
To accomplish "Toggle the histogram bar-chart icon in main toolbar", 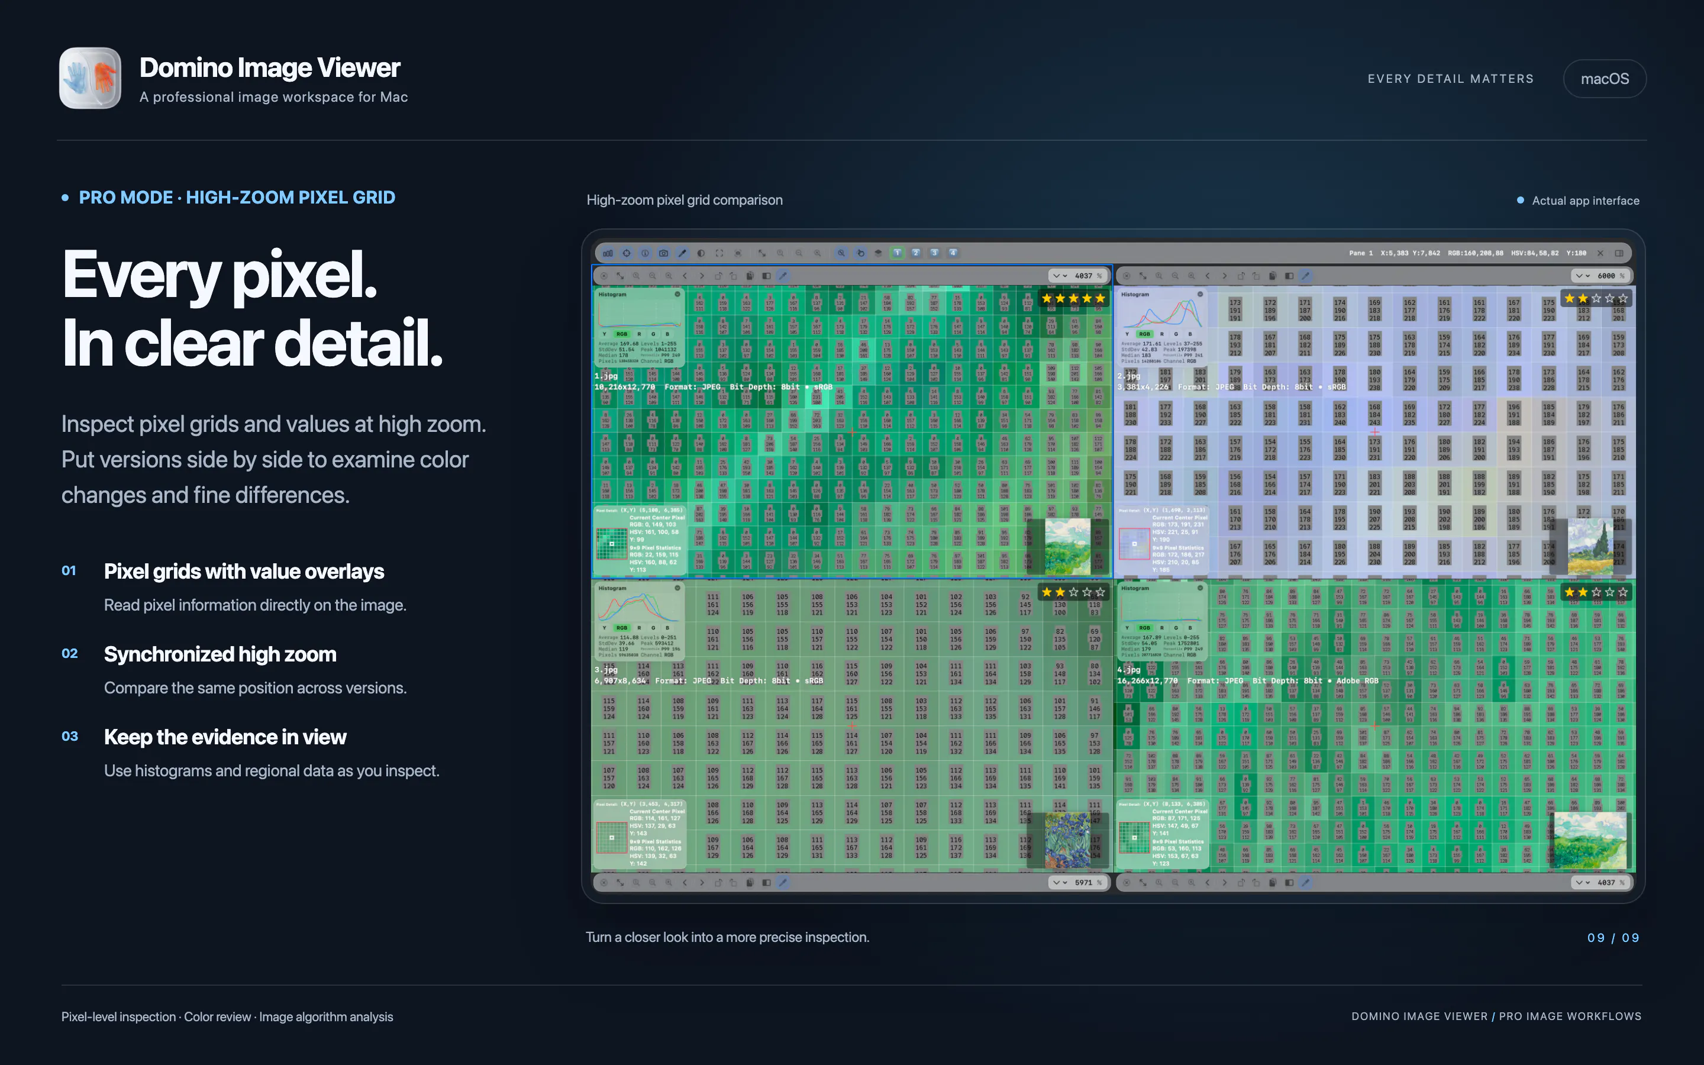I will coord(608,253).
